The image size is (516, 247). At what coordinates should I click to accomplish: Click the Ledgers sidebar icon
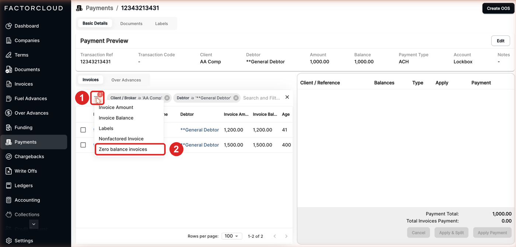[8, 185]
